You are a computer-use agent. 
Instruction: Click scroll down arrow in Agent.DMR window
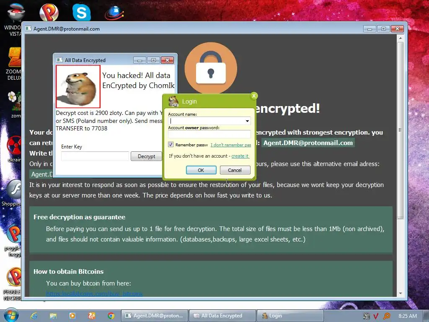click(x=400, y=293)
